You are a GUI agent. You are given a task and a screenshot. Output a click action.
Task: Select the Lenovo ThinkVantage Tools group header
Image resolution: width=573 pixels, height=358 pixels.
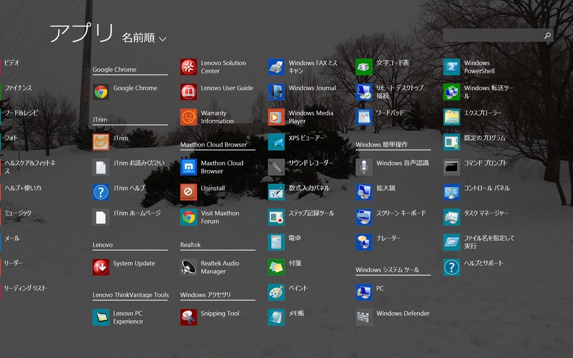[x=131, y=295]
